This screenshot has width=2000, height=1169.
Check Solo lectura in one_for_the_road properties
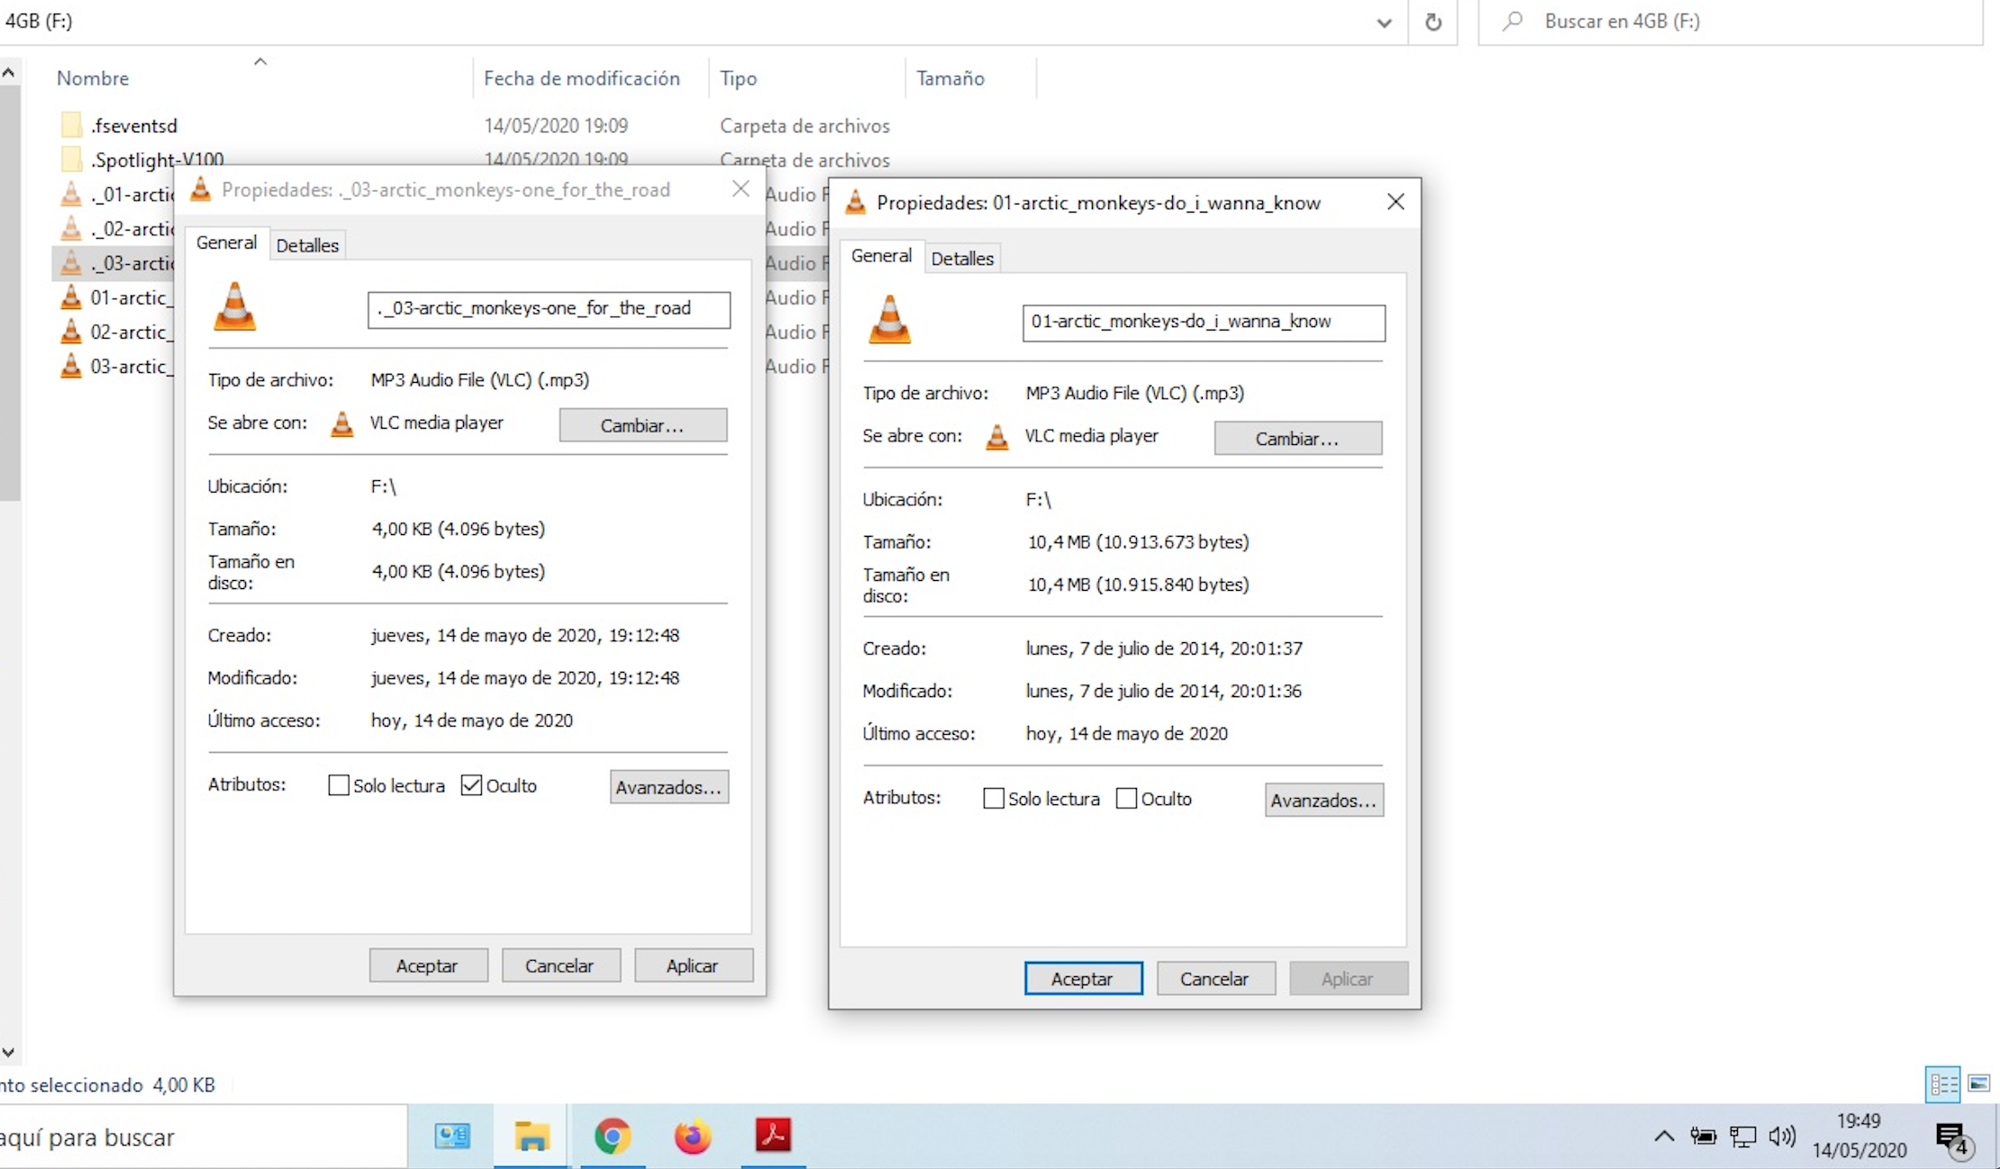pyautogui.click(x=339, y=785)
